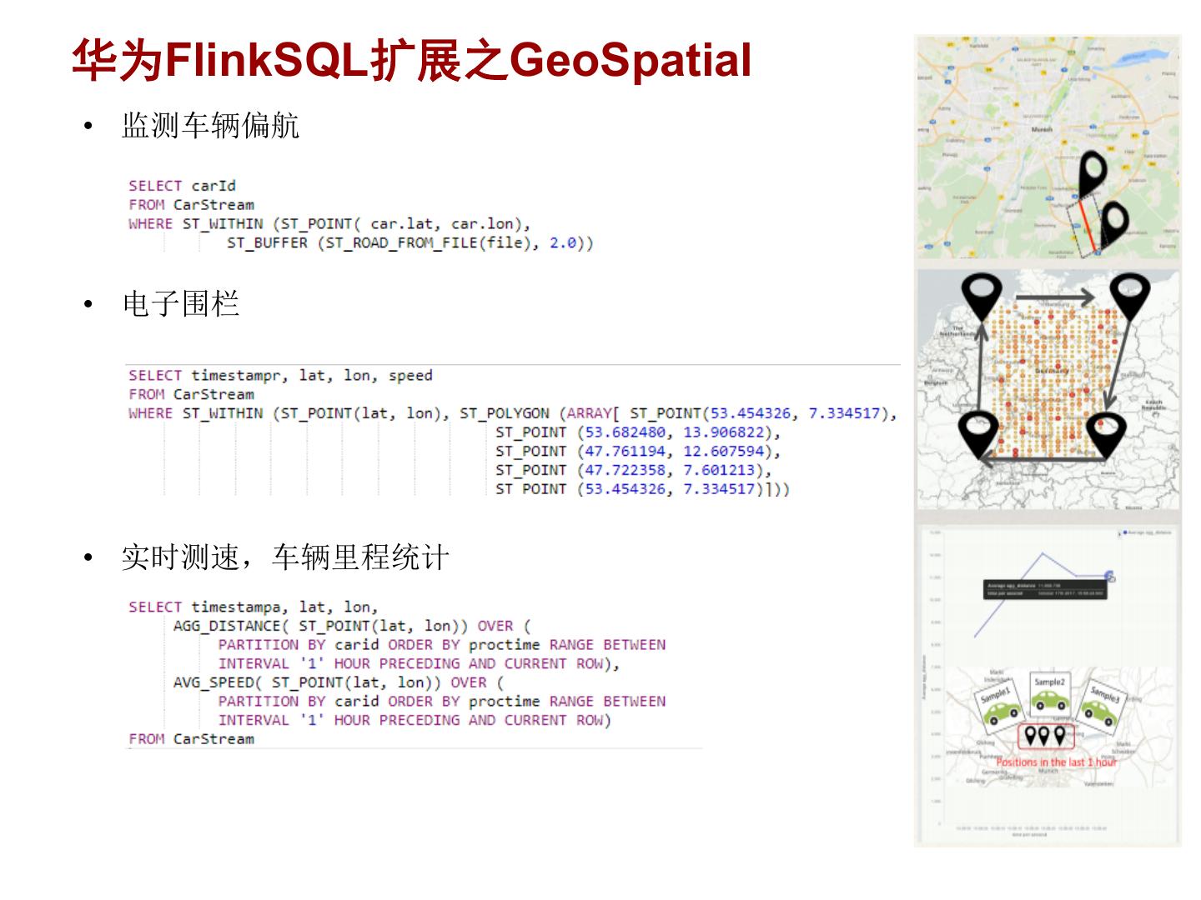This screenshot has height=900, width=1201.
Task: Click the code line "SELECT carId"
Action: [182, 186]
